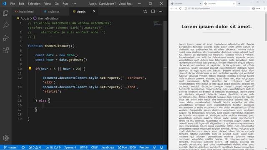Change indentation via Spaces: 4
The height and width of the screenshot is (150, 267).
tap(70, 147)
